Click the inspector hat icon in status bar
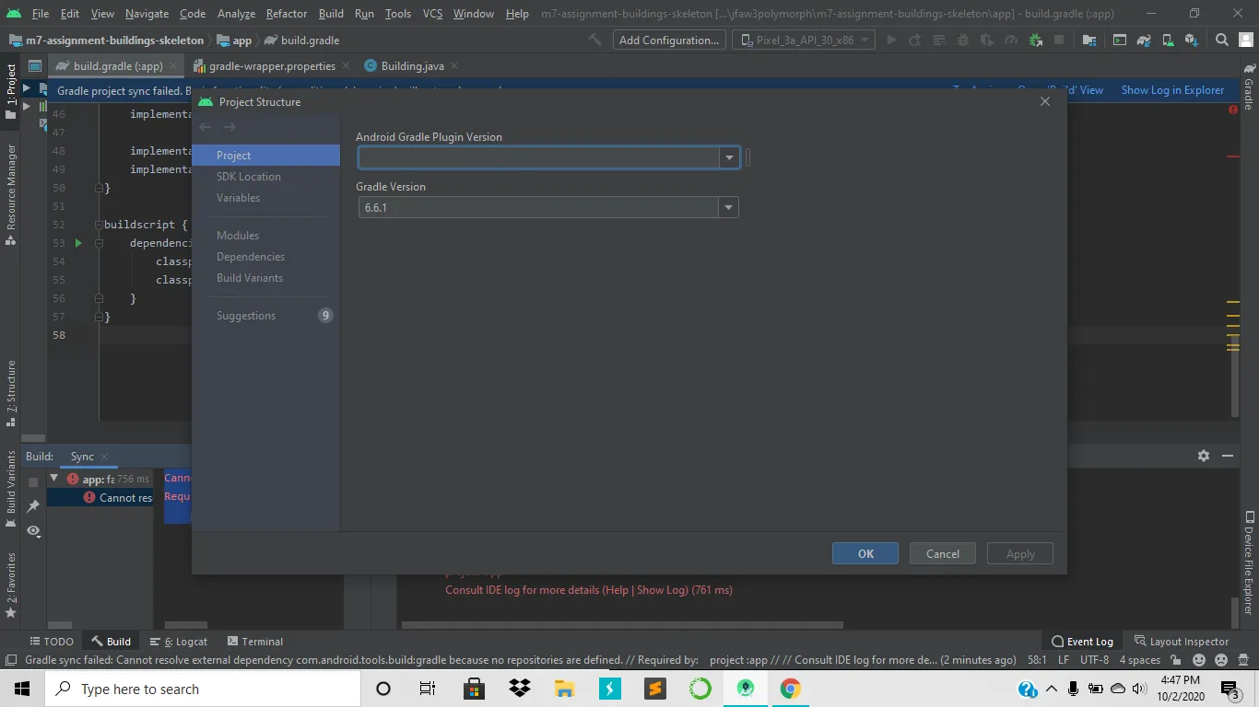1259x707 pixels. click(x=1243, y=660)
